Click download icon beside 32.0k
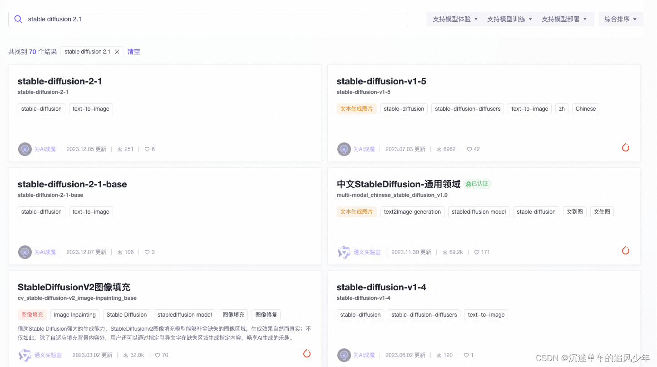657x367 pixels. pos(126,355)
